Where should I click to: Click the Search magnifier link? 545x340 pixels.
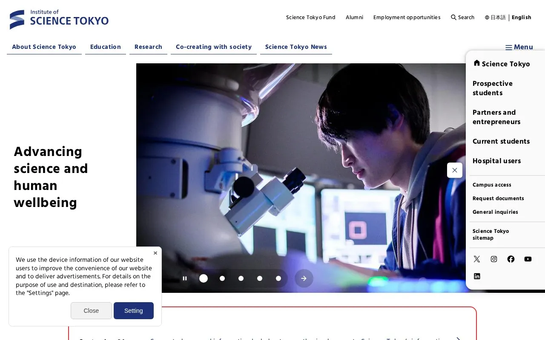462,17
